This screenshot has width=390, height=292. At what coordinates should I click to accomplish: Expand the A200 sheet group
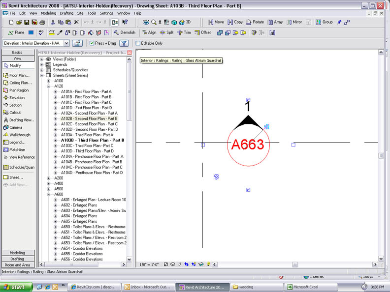48,178
